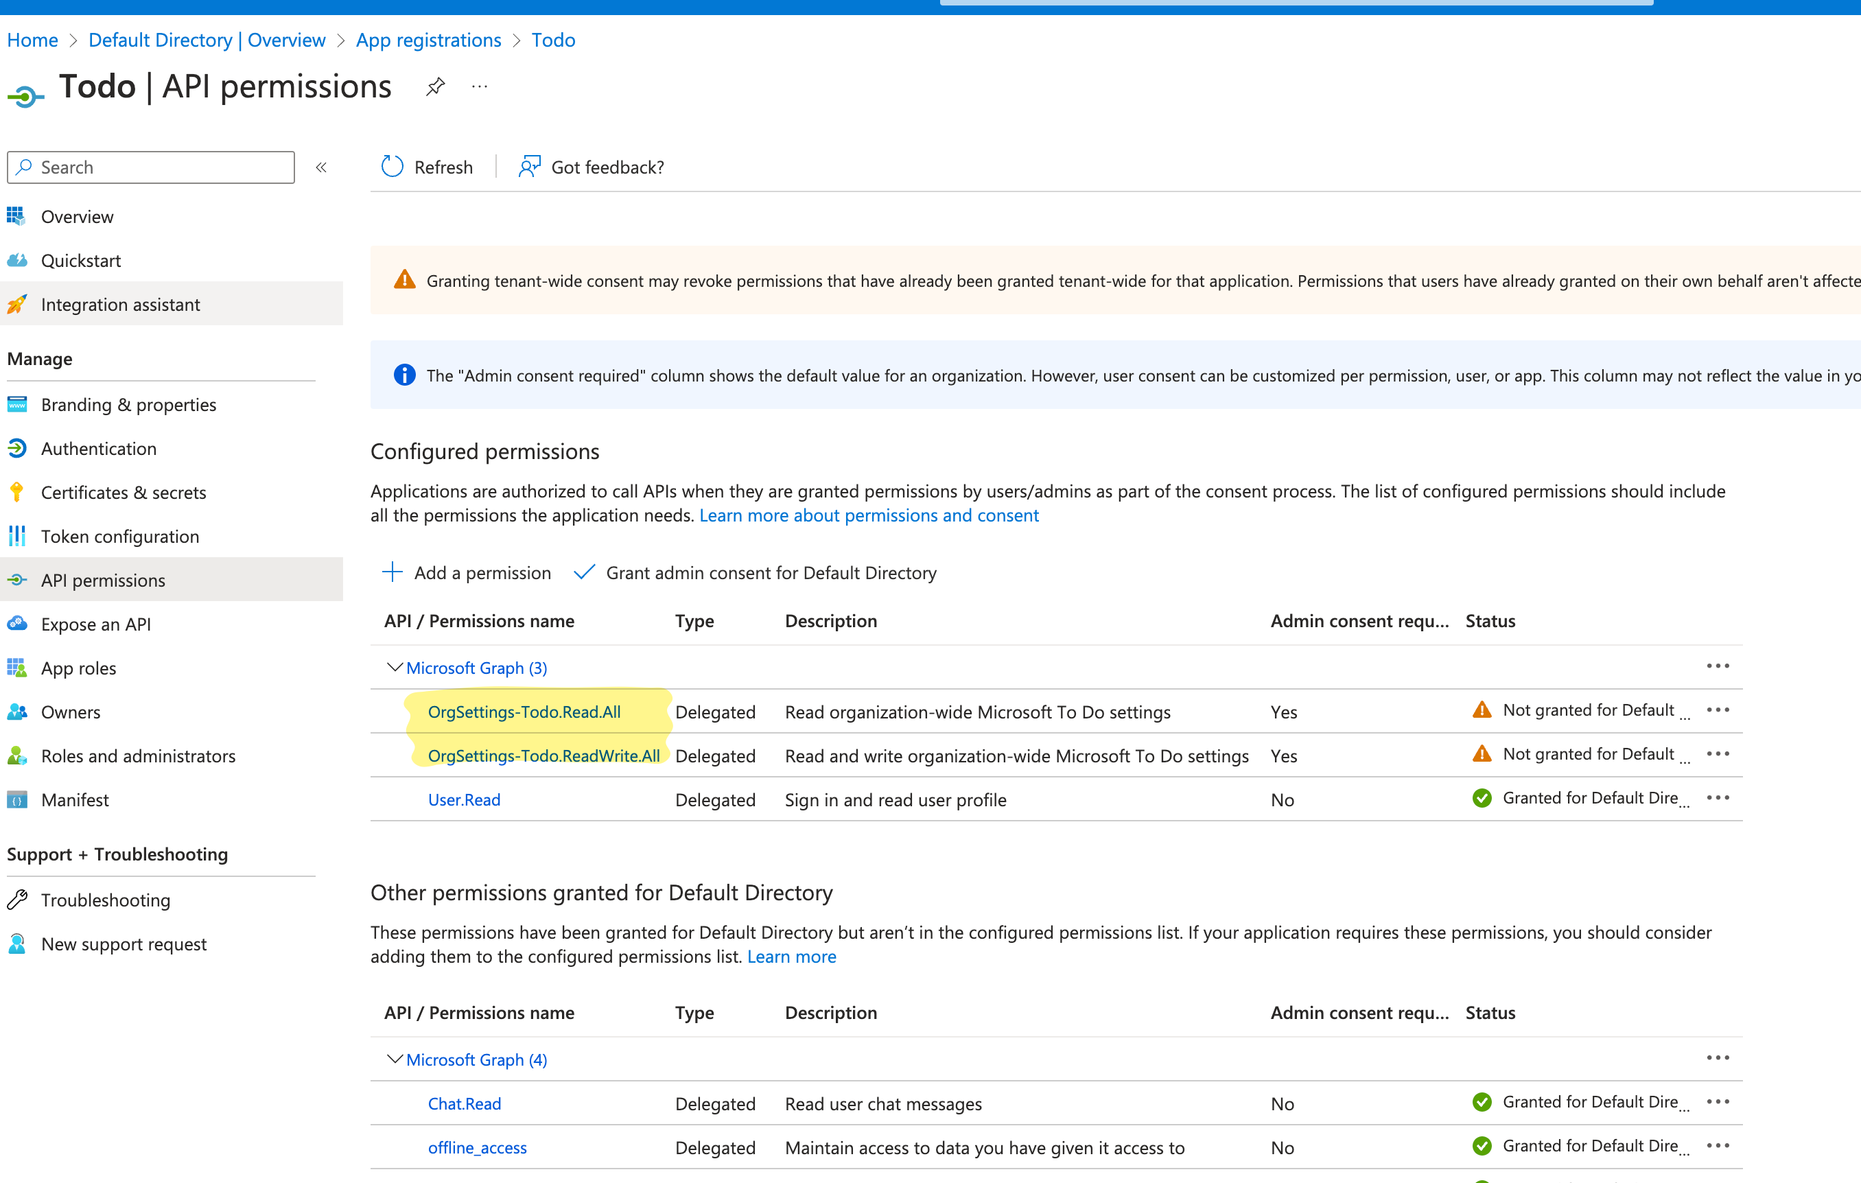Image resolution: width=1861 pixels, height=1183 pixels.
Task: Open more options for Chat.Read row
Action: pos(1718,1101)
